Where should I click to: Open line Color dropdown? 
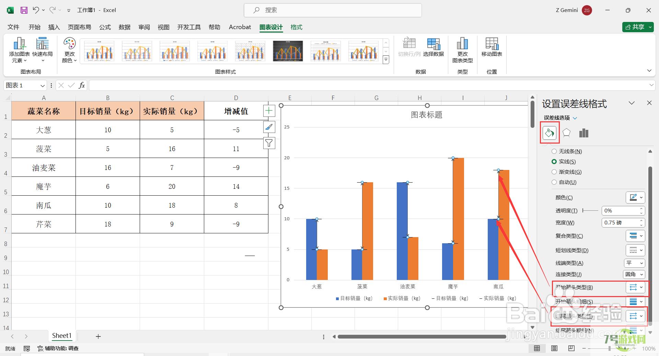click(x=635, y=197)
